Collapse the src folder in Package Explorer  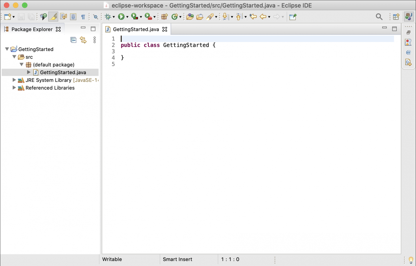[14, 57]
